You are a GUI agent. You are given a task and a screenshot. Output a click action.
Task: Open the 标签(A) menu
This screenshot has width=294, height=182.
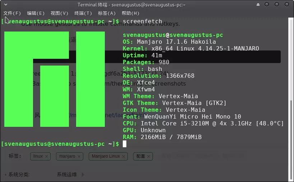pyautogui.click(x=107, y=13)
